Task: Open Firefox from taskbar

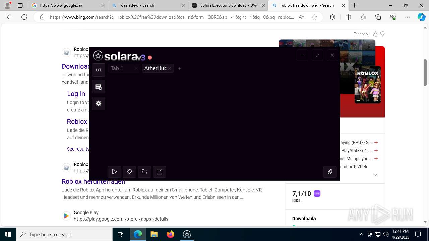Action: click(x=171, y=234)
